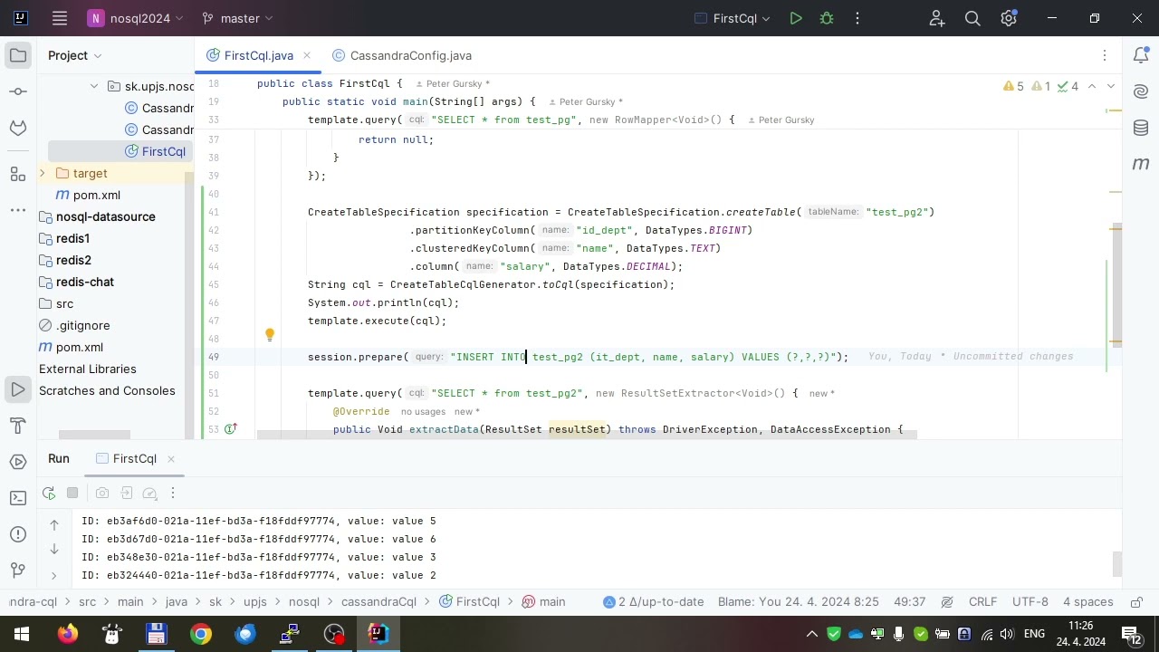Go to previous highlighted problem arrow
Viewport: 1159px width, 652px height.
(x=1092, y=86)
